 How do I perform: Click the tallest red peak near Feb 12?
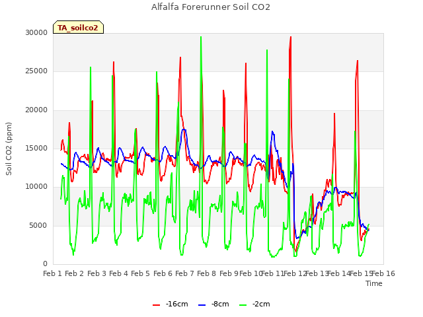click(291, 37)
